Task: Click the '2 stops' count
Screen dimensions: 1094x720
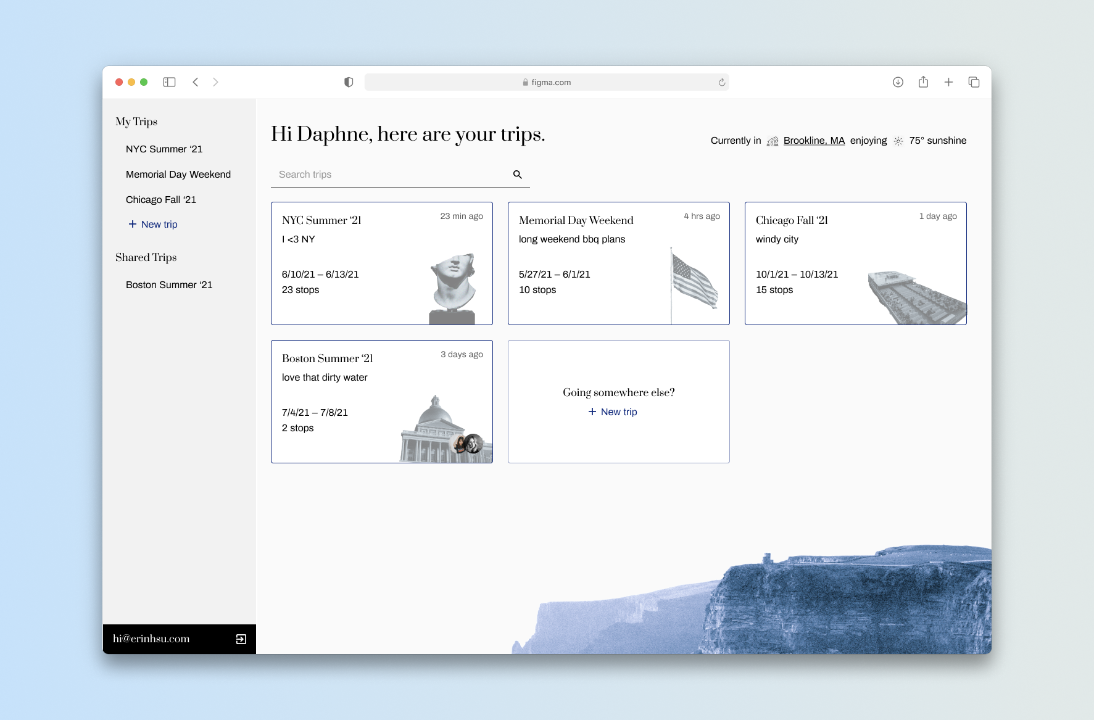Action: click(x=297, y=428)
